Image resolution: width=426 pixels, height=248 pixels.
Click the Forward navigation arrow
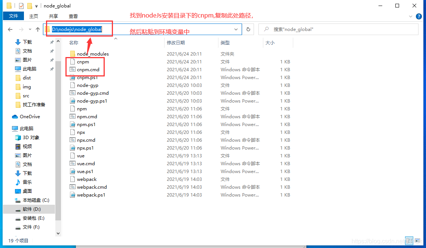[x=21, y=29]
